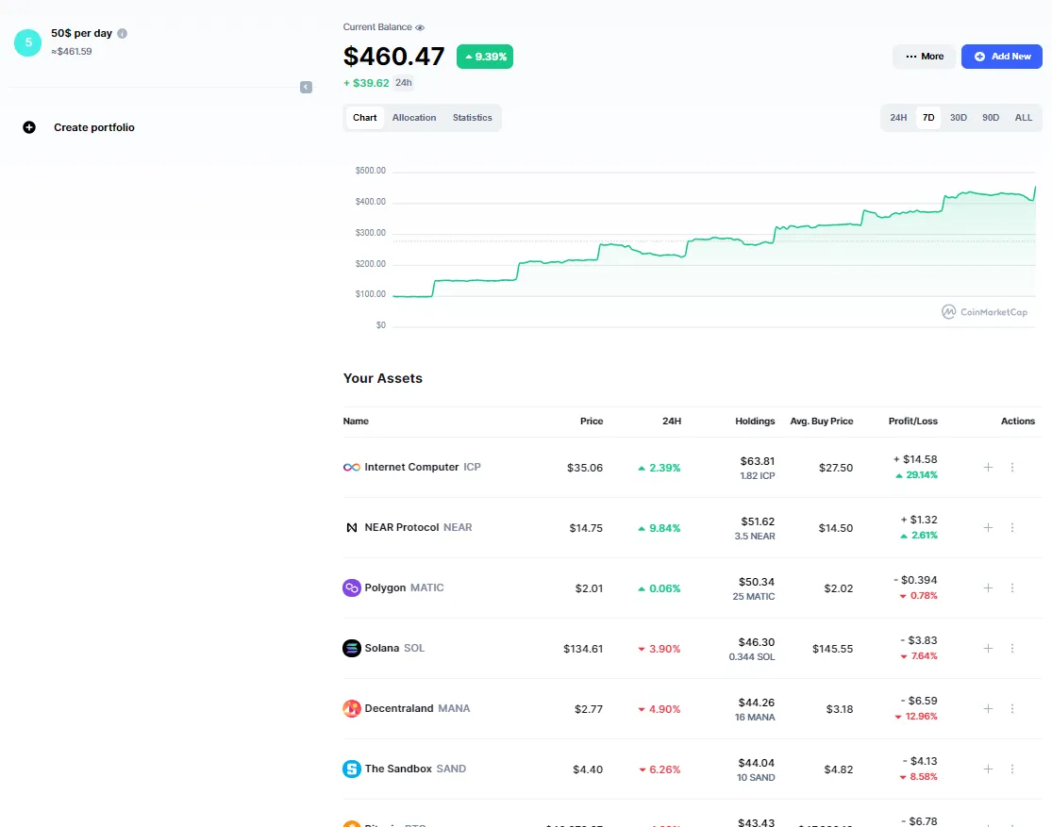1052x827 pixels.
Task: Click the Polygon MATIC logo icon
Action: (x=352, y=588)
